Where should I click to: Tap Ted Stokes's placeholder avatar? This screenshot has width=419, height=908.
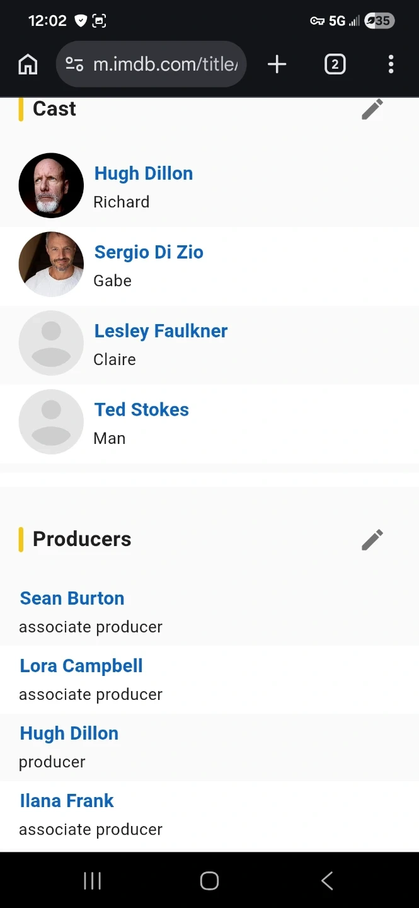[51, 422]
